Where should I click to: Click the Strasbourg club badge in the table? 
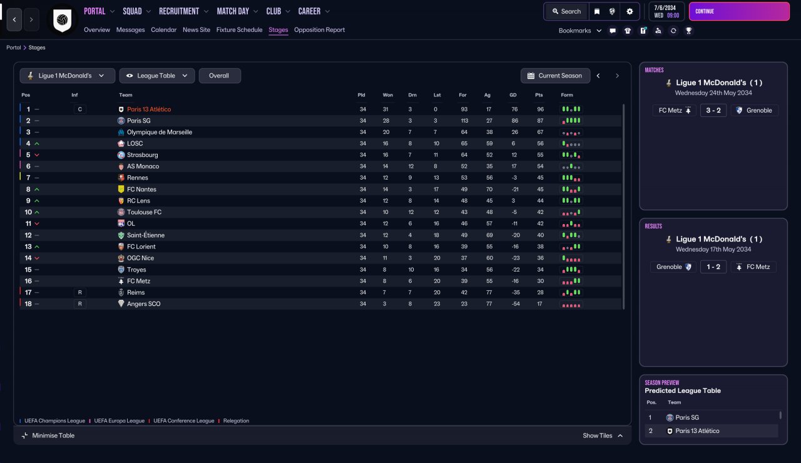(121, 155)
